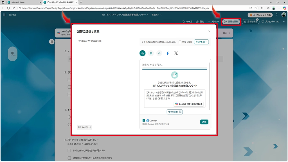
Task: Click the リンクをコピー button
Action: [x=201, y=42]
